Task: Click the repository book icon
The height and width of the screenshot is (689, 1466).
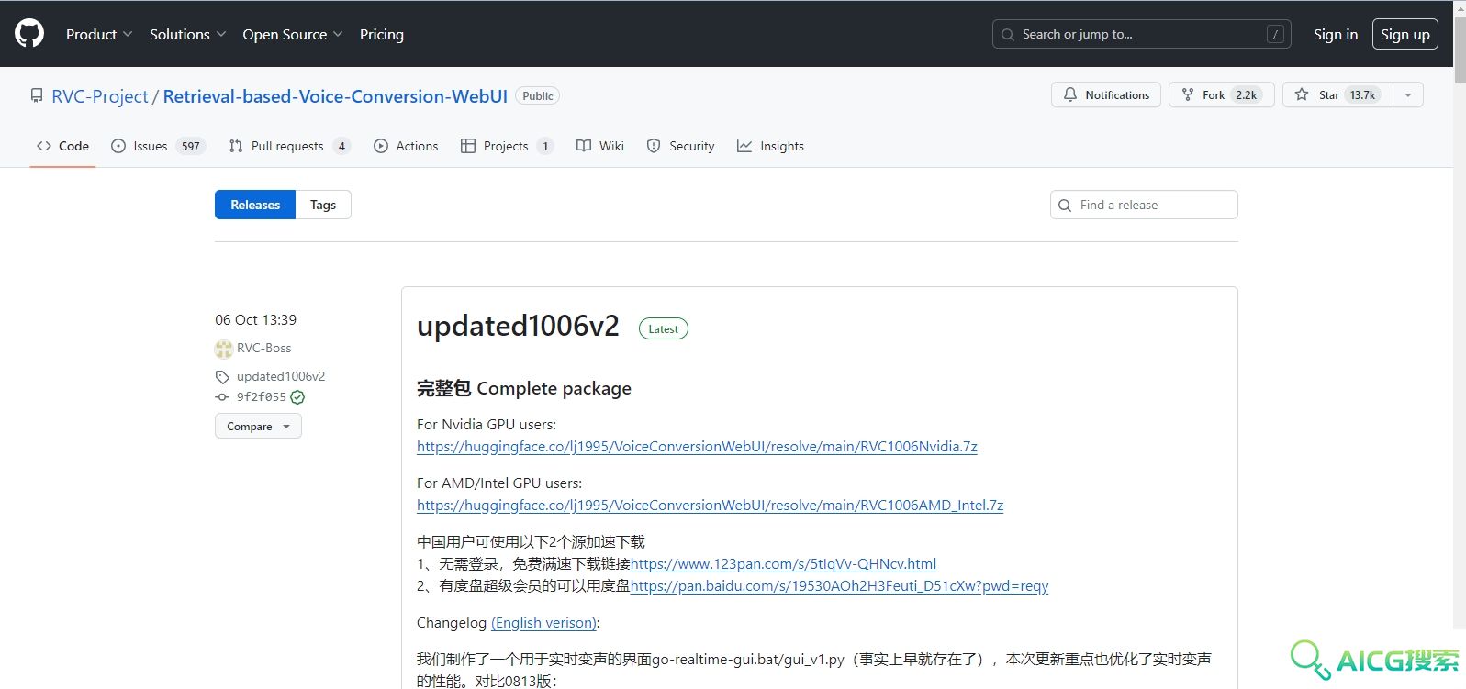Action: tap(37, 95)
